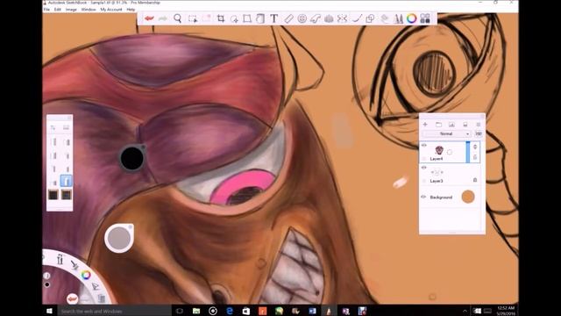Viewport: 561px width, 316px height.
Task: Click the Background layer color swatch
Action: click(x=468, y=197)
